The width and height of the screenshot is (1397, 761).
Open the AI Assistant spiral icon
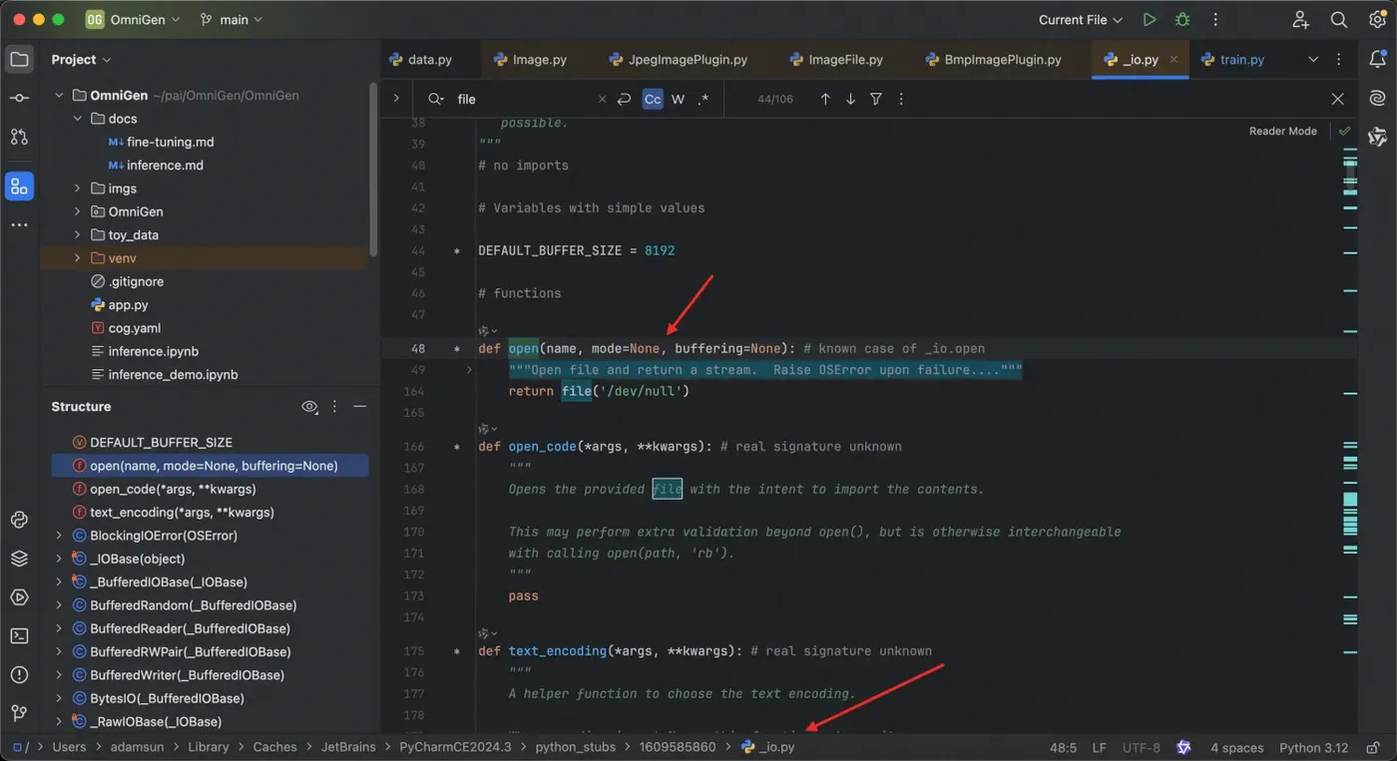(1378, 98)
